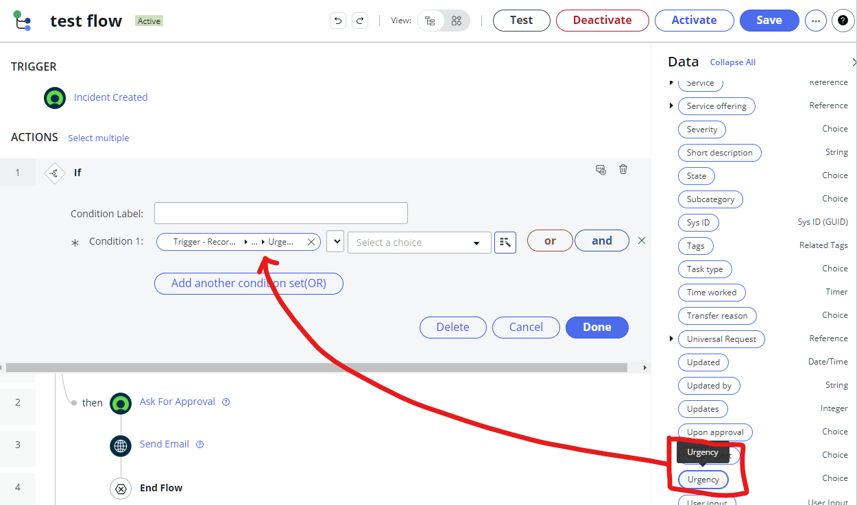The width and height of the screenshot is (857, 505).
Task: Click the Incident Created trigger icon
Action: pos(55,98)
